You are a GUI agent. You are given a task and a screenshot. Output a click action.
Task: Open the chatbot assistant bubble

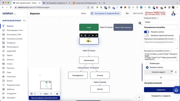[176, 90]
